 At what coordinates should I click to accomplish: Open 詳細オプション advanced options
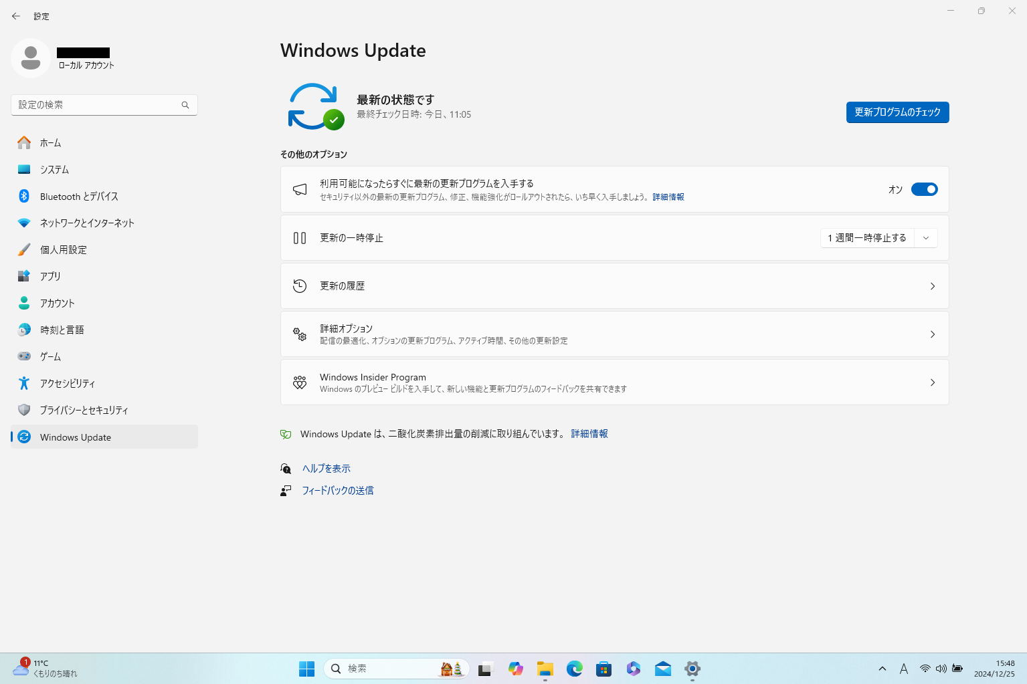pos(614,334)
